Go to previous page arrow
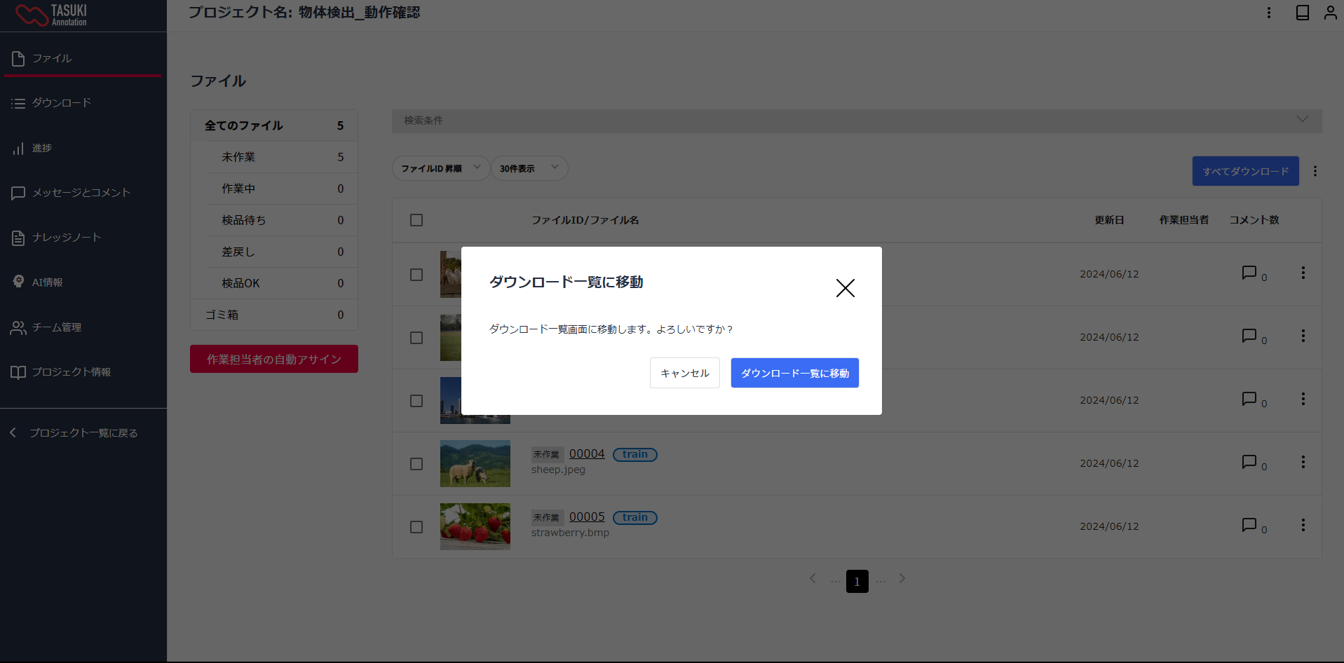Viewport: 1344px width, 663px height. coord(813,578)
